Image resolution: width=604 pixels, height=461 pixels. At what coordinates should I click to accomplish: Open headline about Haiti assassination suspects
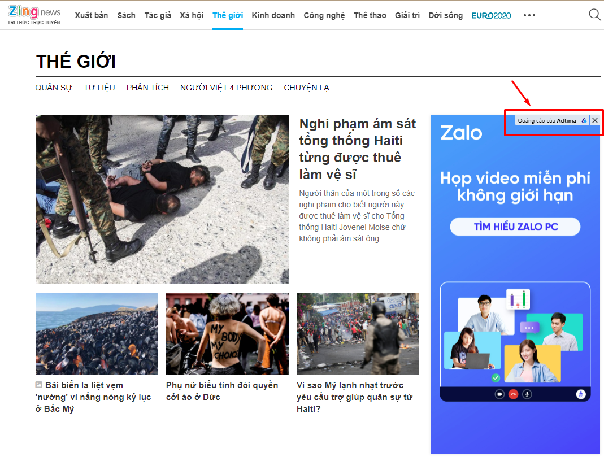[x=358, y=149]
